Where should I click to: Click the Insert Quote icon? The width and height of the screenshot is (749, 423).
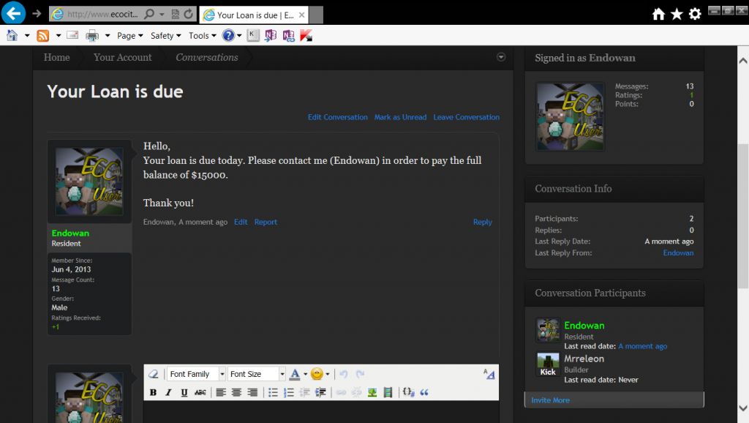(x=424, y=392)
